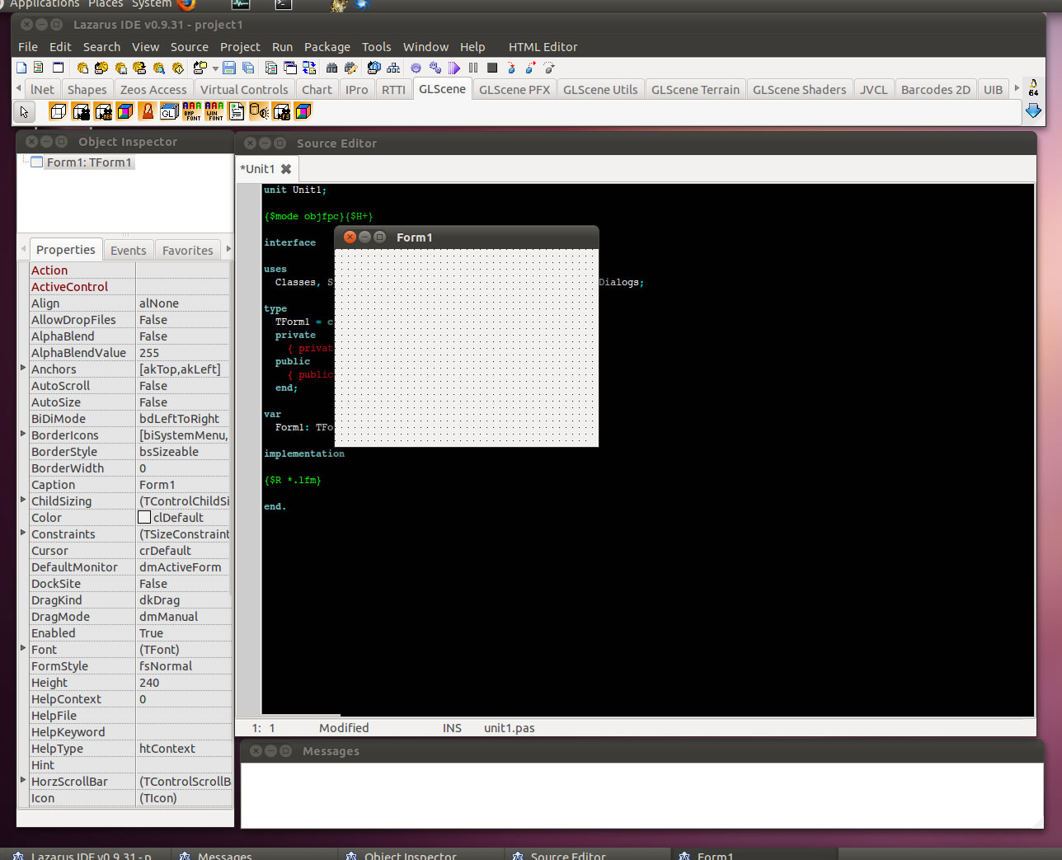Pick the script document component icon
The image size is (1062, 860).
[x=236, y=111]
